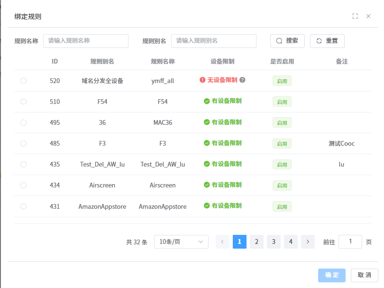Click the 无设备限制 status text
Viewport: 384px width, 288px height.
222,80
